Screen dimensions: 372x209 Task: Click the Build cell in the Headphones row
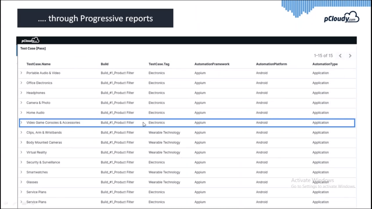[117, 93]
